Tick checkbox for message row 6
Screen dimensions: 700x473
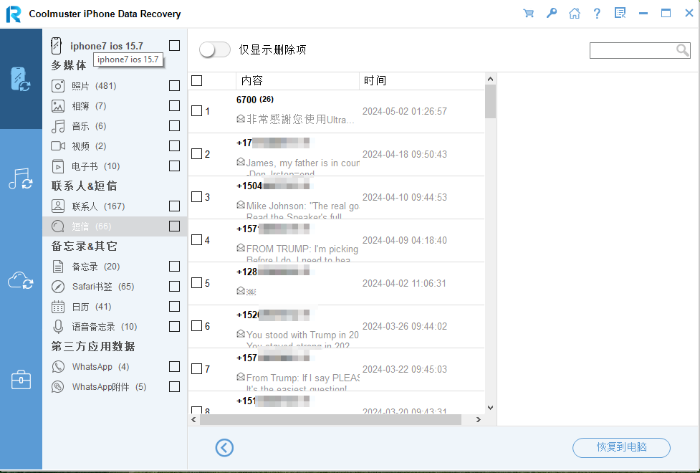(196, 325)
